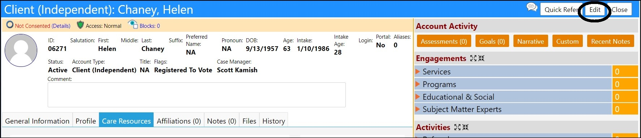Click the First name Helen value
The image size is (641, 138).
pyautogui.click(x=107, y=49)
